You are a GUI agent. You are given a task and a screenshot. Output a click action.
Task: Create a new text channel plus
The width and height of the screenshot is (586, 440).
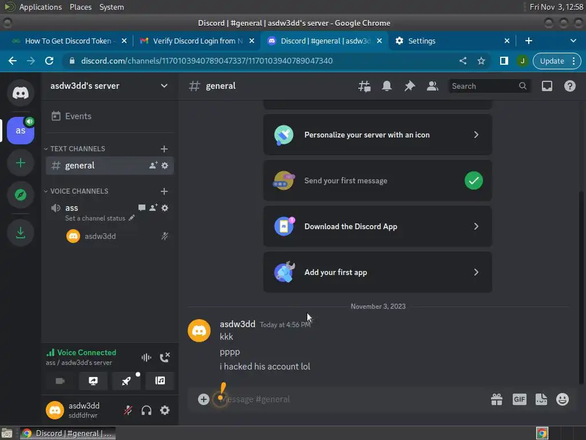pyautogui.click(x=164, y=149)
